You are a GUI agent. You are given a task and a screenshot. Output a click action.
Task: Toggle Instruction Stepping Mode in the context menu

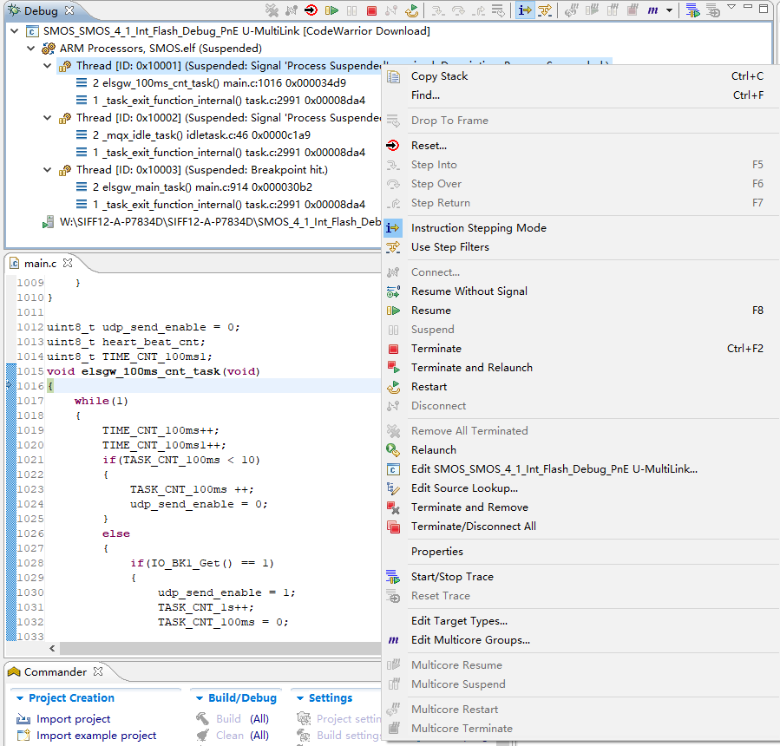click(477, 227)
